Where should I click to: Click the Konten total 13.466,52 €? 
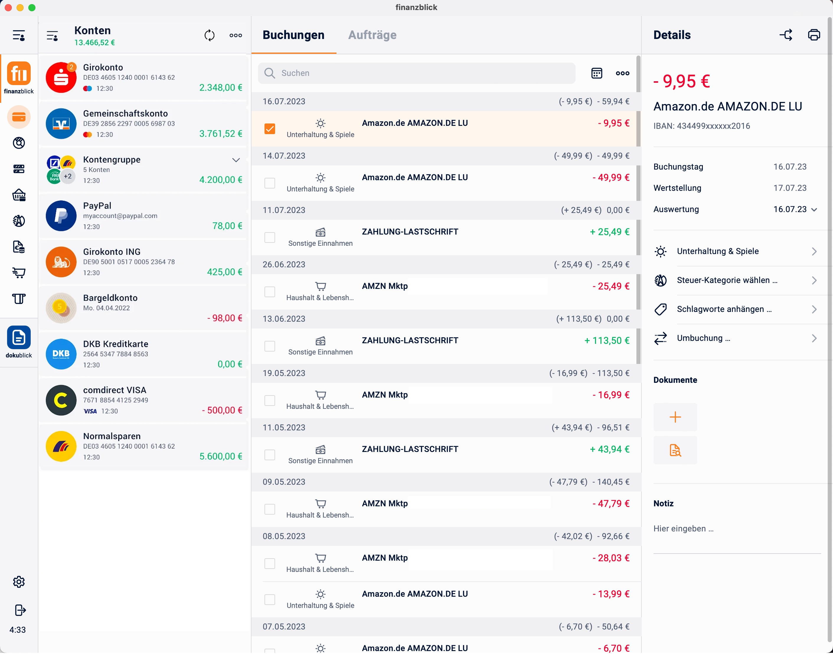[94, 43]
